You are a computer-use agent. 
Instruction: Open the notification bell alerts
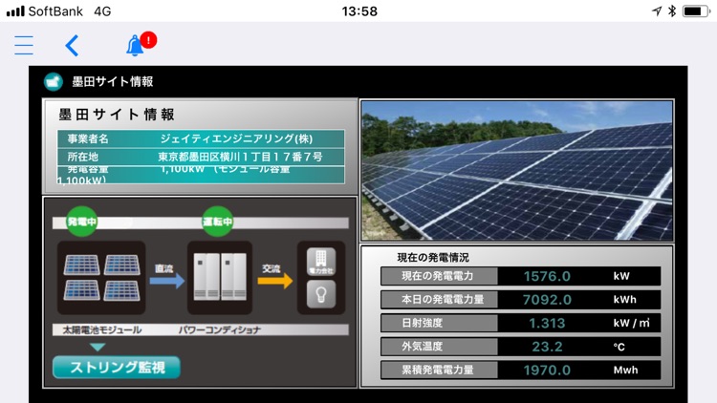[135, 45]
